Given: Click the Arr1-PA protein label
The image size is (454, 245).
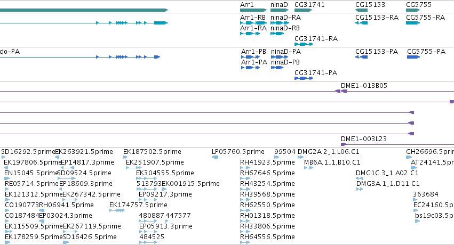Looking at the screenshot, I should [x=254, y=62].
